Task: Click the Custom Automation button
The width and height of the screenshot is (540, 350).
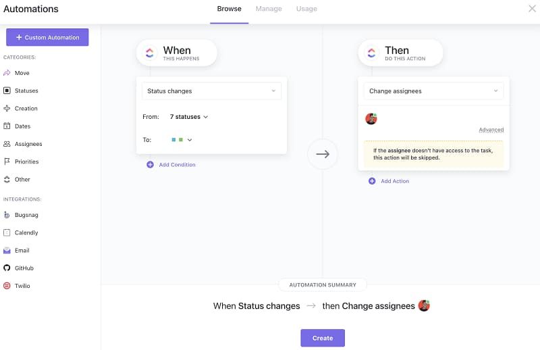Action: [47, 37]
